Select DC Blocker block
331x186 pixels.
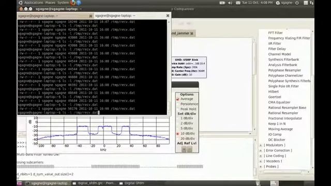coord(277,140)
